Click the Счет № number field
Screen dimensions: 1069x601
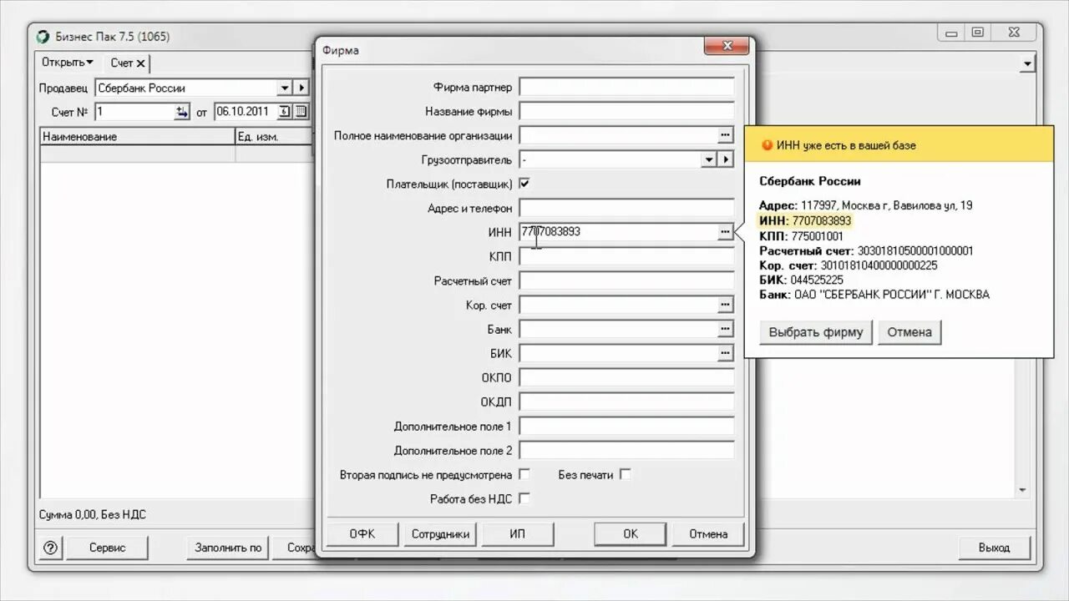pos(134,112)
